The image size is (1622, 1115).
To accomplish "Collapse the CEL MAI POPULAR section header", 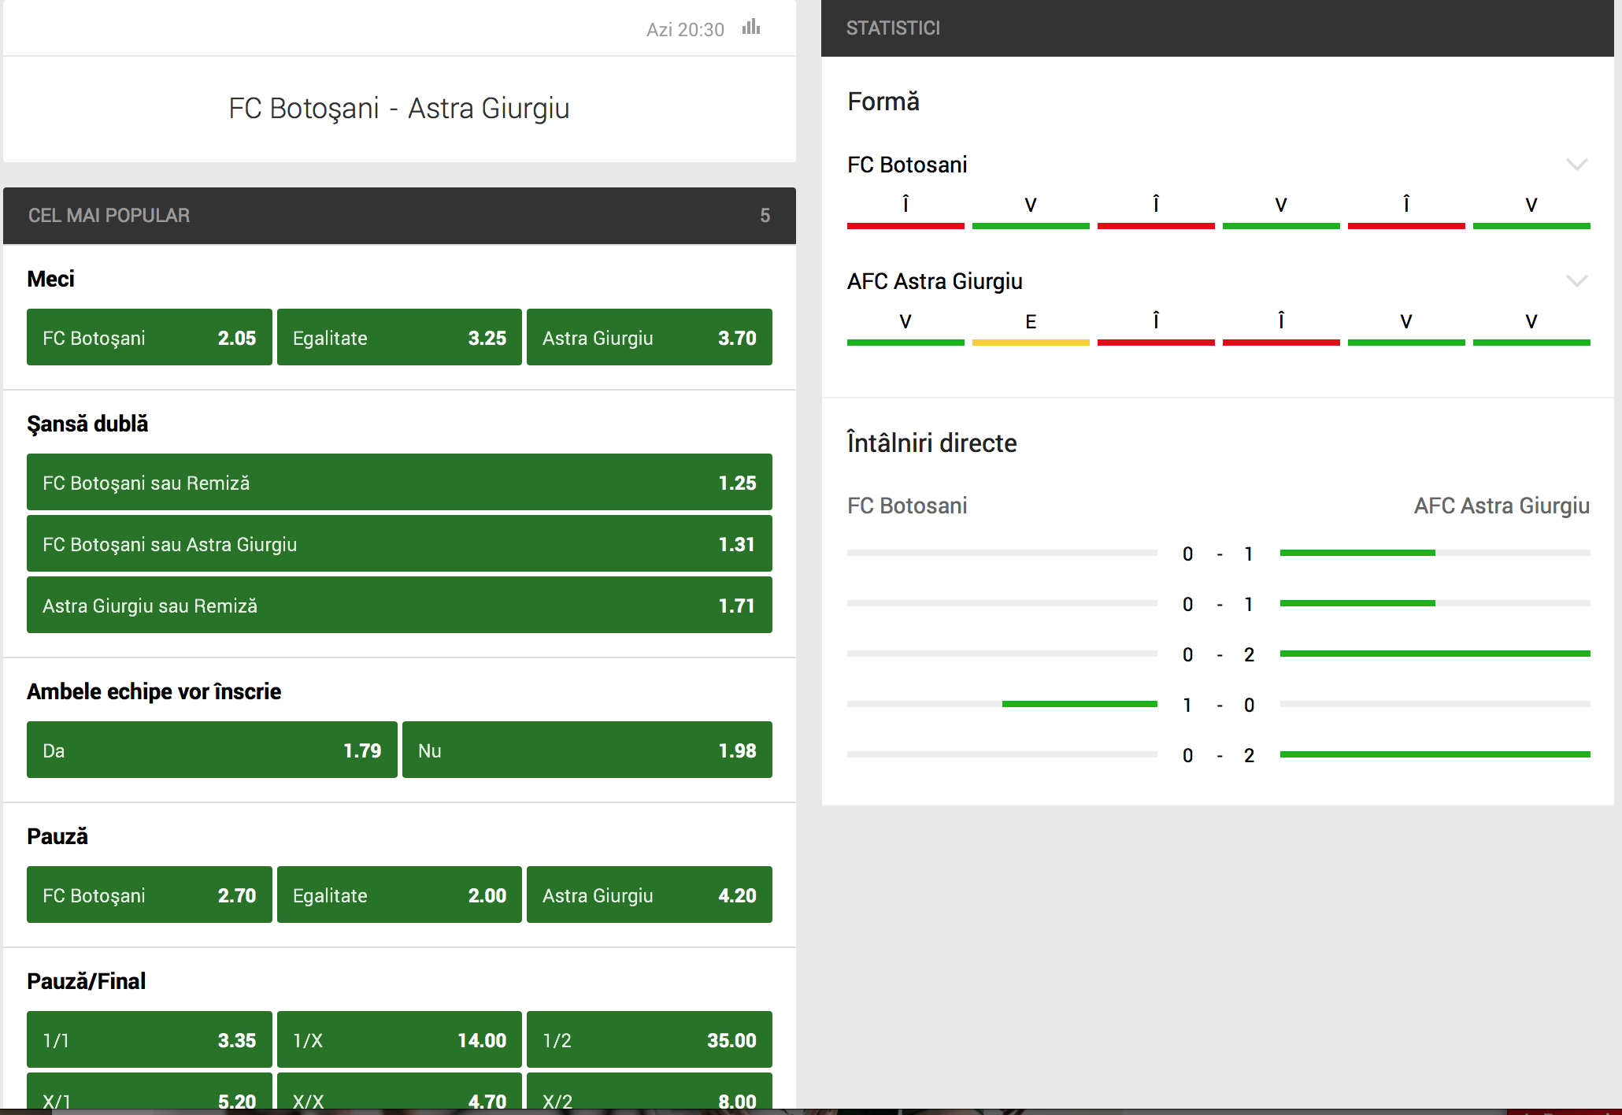I will pos(399,216).
